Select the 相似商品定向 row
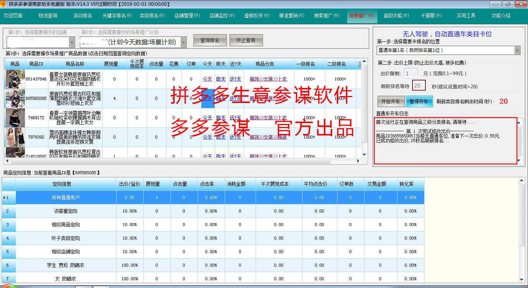528x288 pixels. [x=213, y=225]
